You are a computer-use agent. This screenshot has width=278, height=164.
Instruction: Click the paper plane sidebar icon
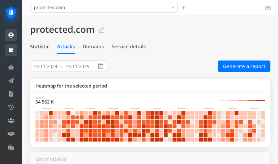[x=11, y=81]
